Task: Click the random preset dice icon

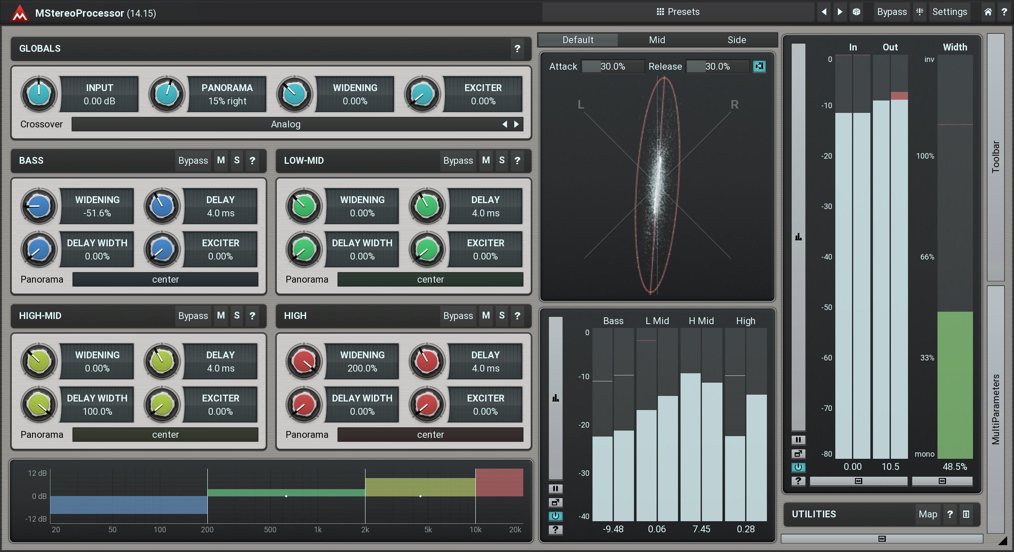Action: pyautogui.click(x=856, y=12)
